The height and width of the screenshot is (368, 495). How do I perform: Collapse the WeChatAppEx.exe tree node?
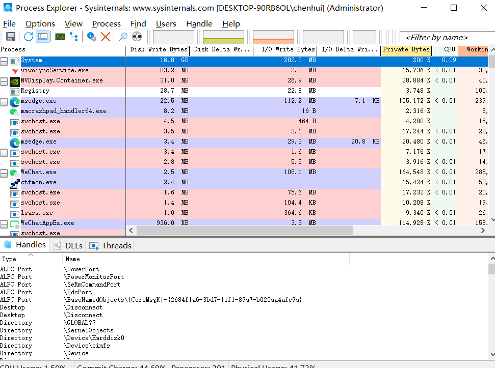(4, 224)
